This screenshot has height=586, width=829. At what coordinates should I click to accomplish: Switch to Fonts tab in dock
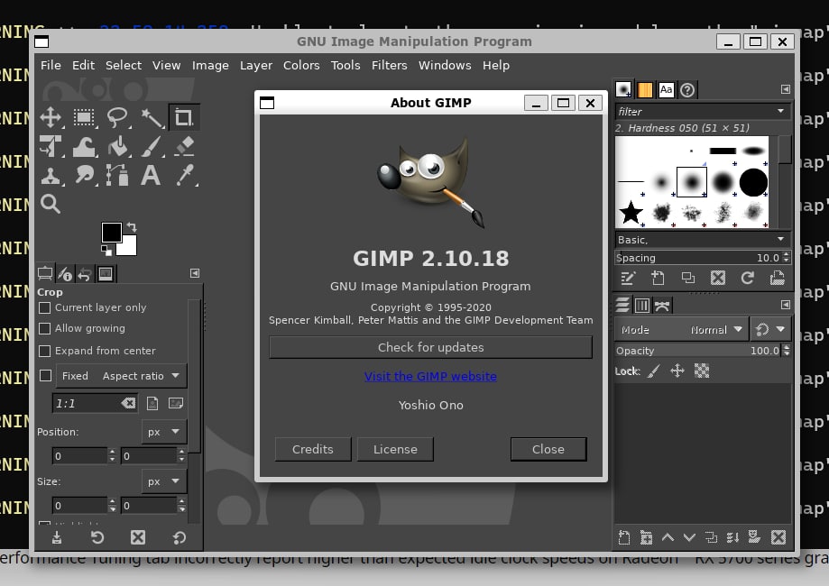[666, 90]
